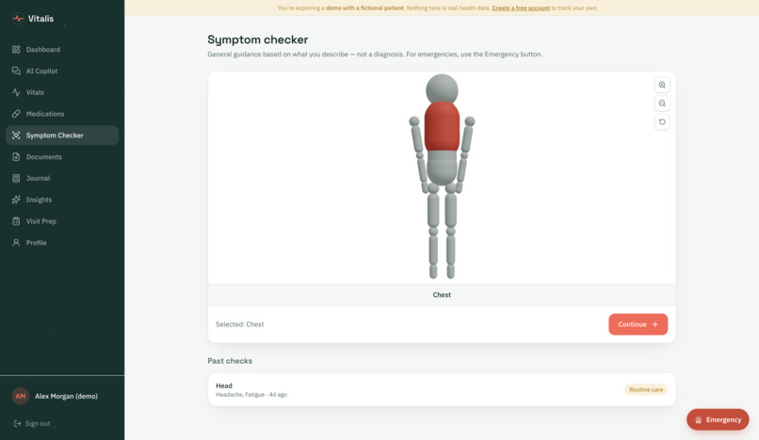Open the Journal section
This screenshot has width=759, height=440.
pyautogui.click(x=62, y=178)
